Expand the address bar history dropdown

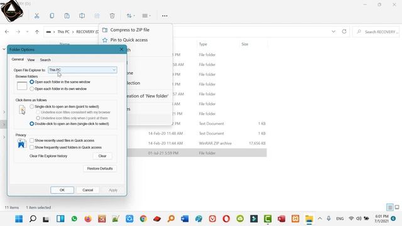[x=334, y=31]
